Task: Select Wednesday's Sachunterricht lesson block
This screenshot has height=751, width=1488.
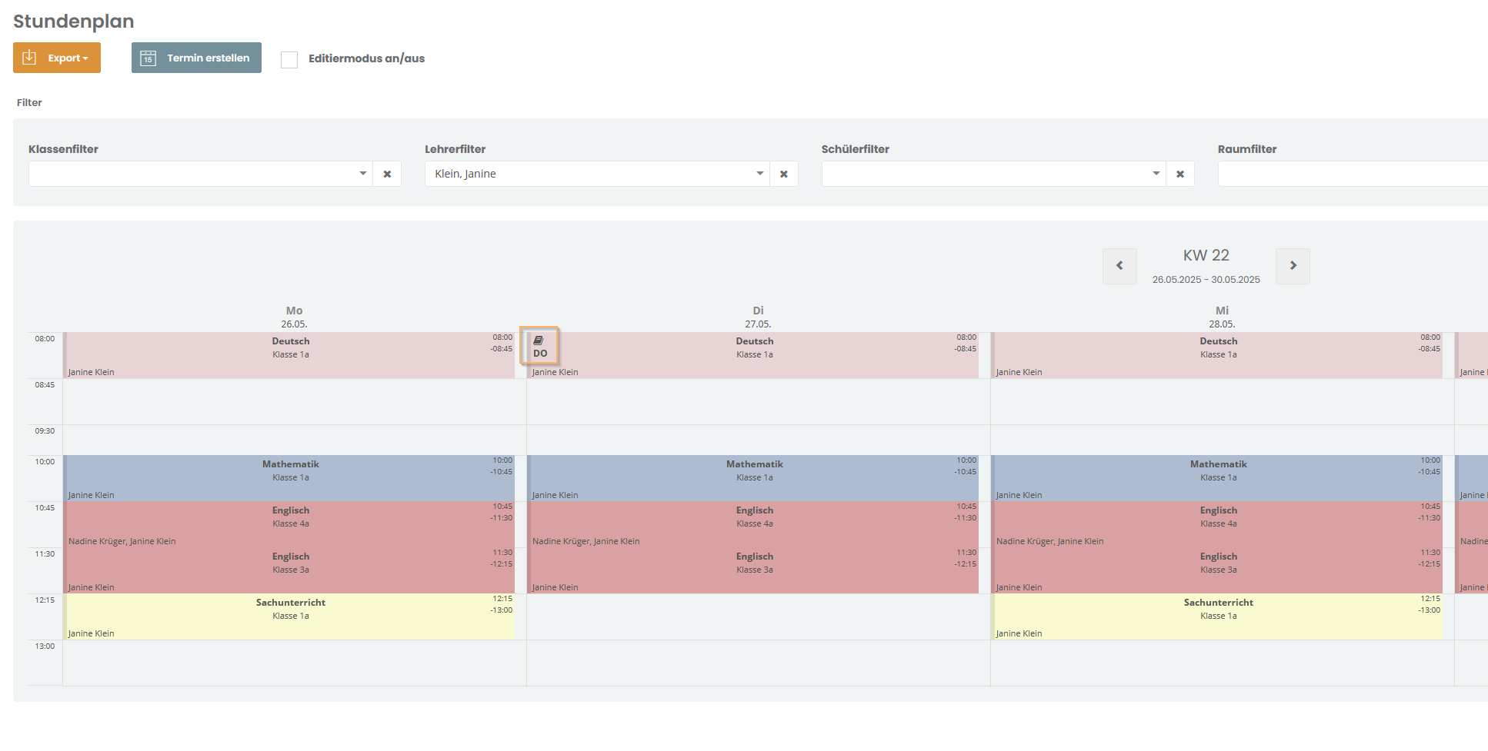Action: click(1217, 616)
